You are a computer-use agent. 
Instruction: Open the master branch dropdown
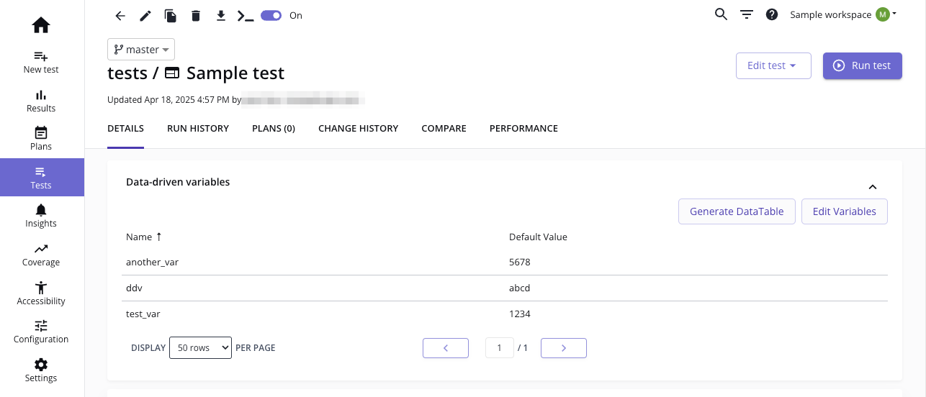click(x=141, y=50)
